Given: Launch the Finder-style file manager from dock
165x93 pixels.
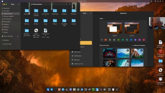Looking at the screenshot, I should [48, 90].
